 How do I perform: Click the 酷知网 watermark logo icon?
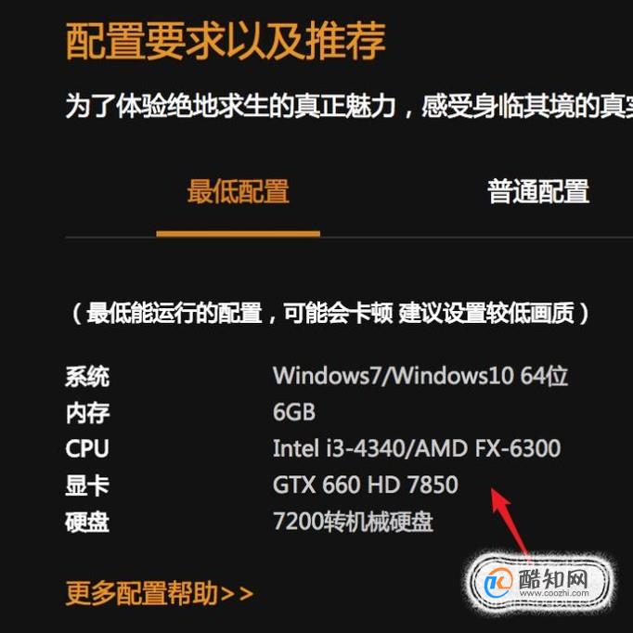[498, 583]
